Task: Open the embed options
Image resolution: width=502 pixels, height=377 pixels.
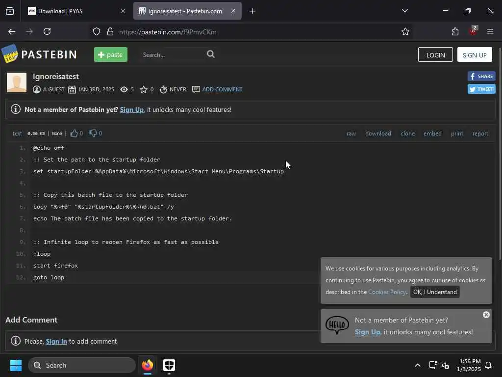Action: pyautogui.click(x=432, y=134)
